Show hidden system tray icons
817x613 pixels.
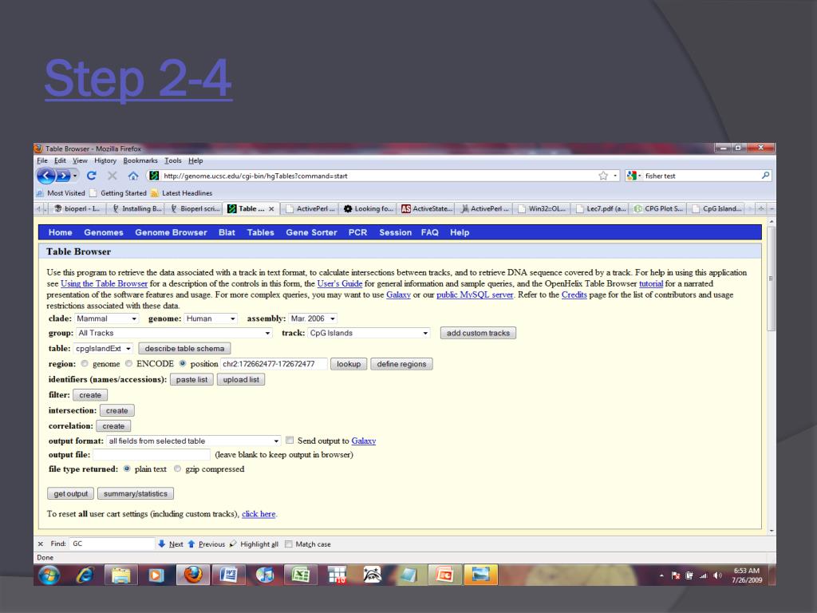(x=661, y=575)
